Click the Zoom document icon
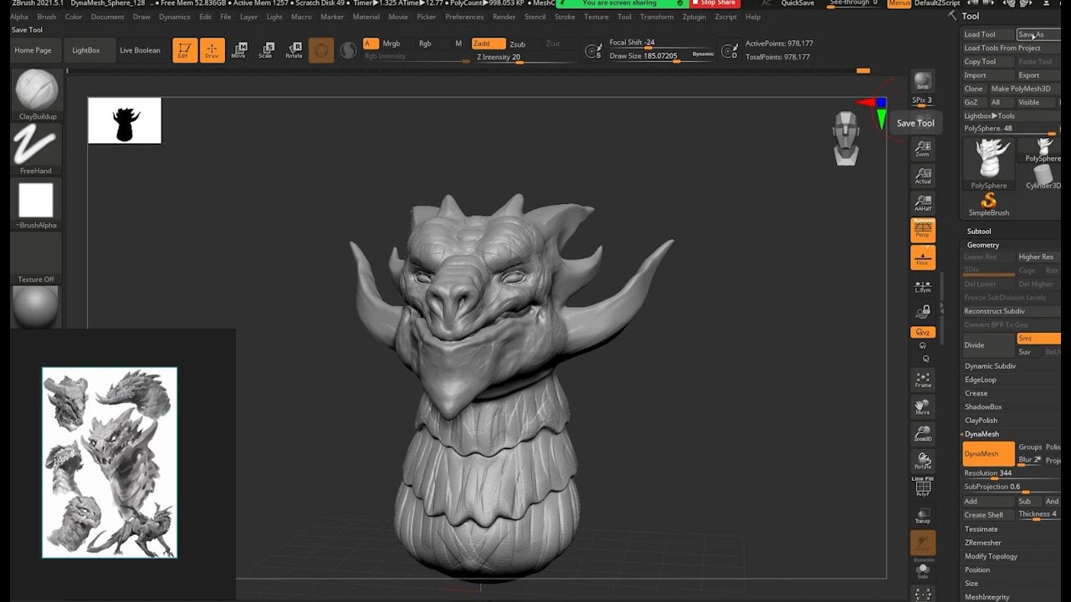This screenshot has width=1071, height=602. click(x=923, y=148)
